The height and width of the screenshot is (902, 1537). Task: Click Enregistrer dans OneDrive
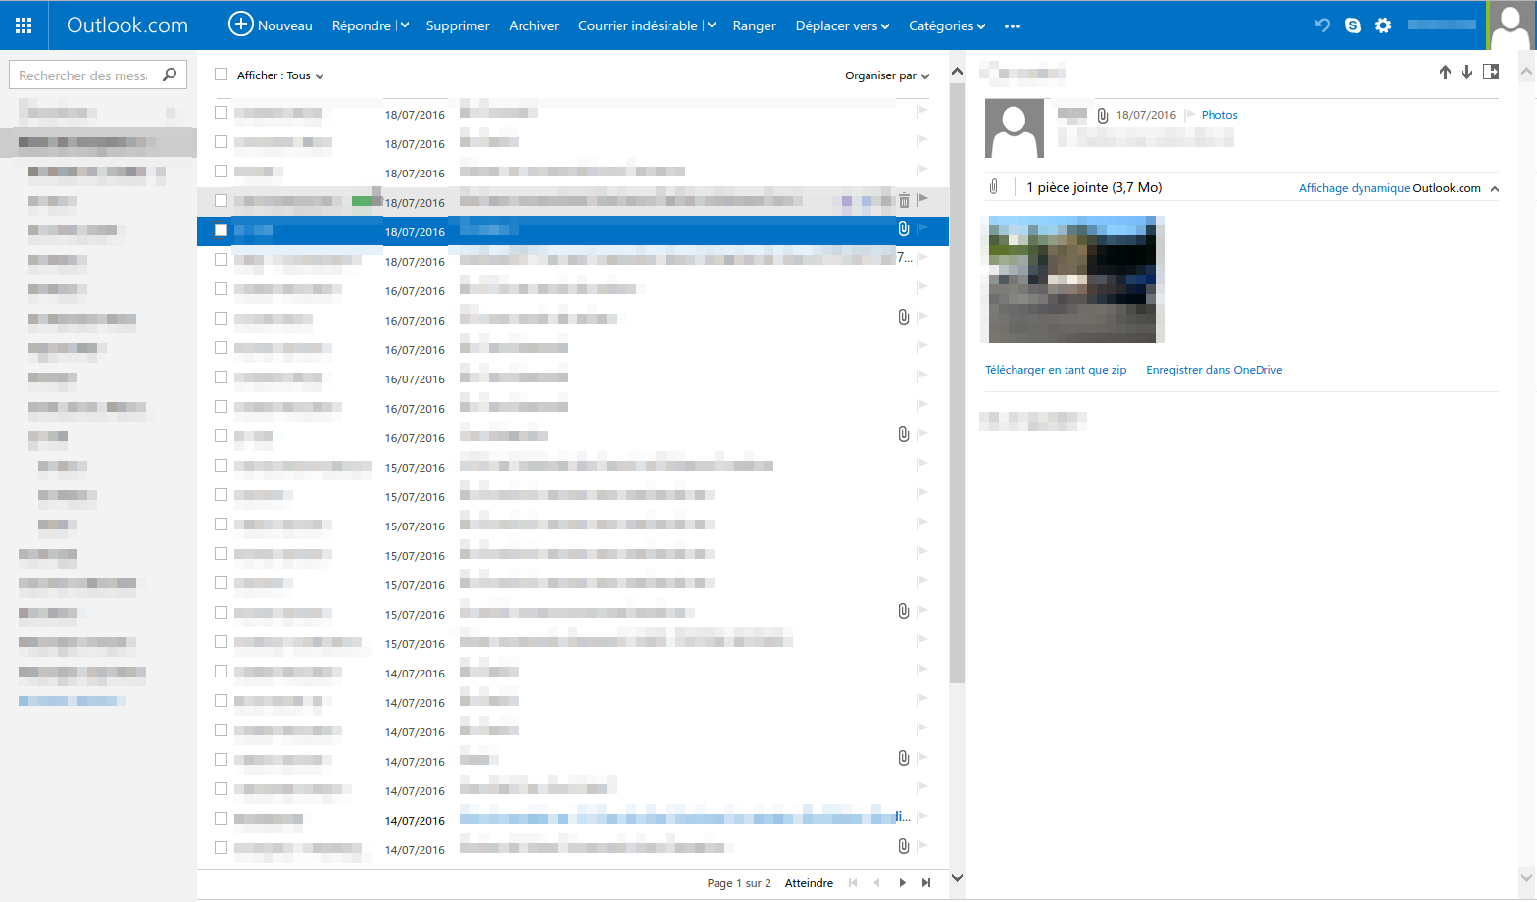(1215, 370)
